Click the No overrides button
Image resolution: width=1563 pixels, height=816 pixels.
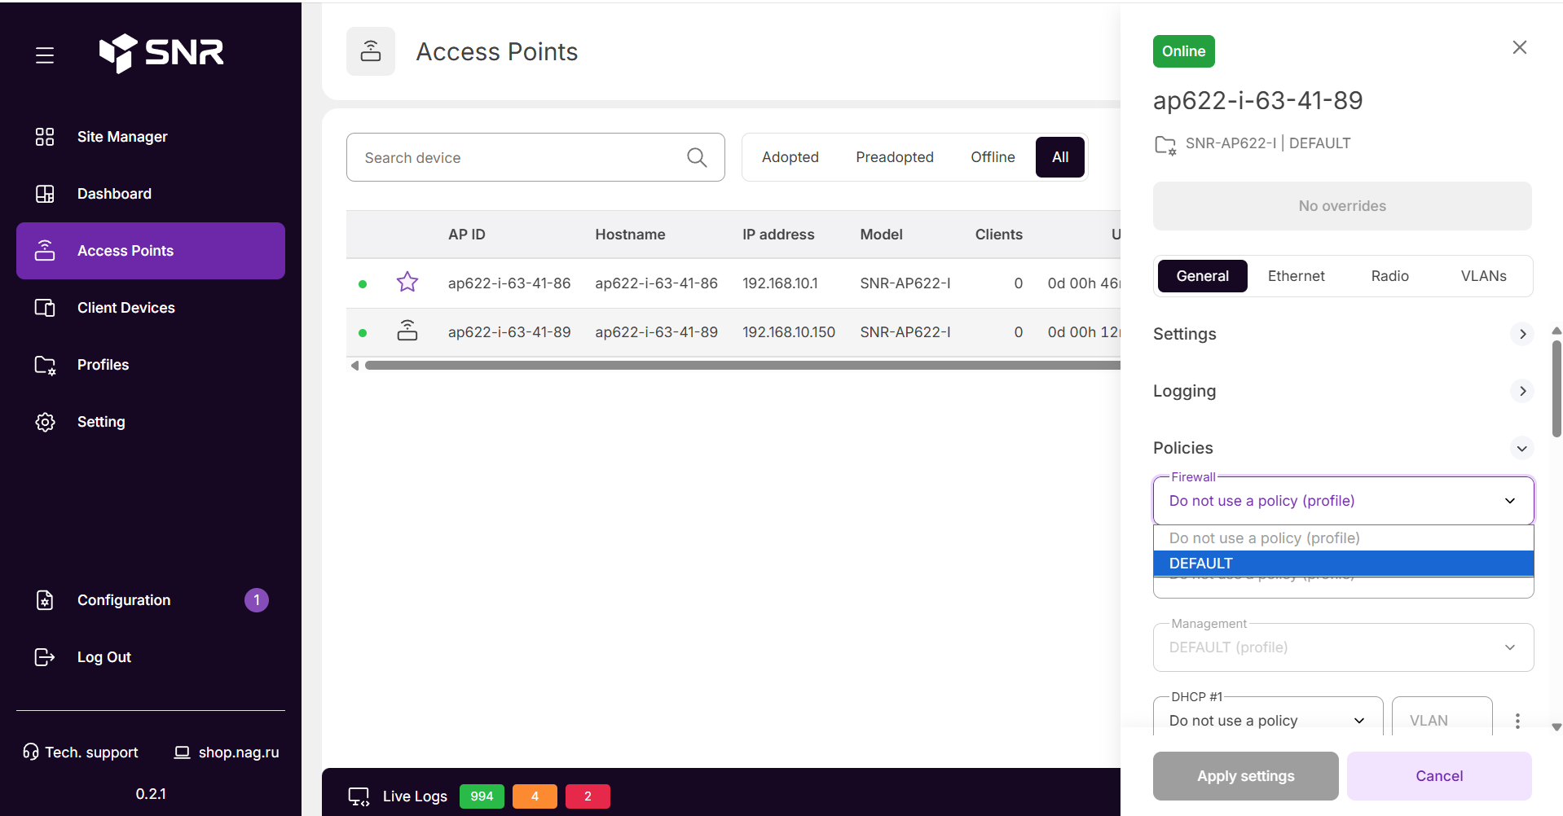click(1342, 206)
